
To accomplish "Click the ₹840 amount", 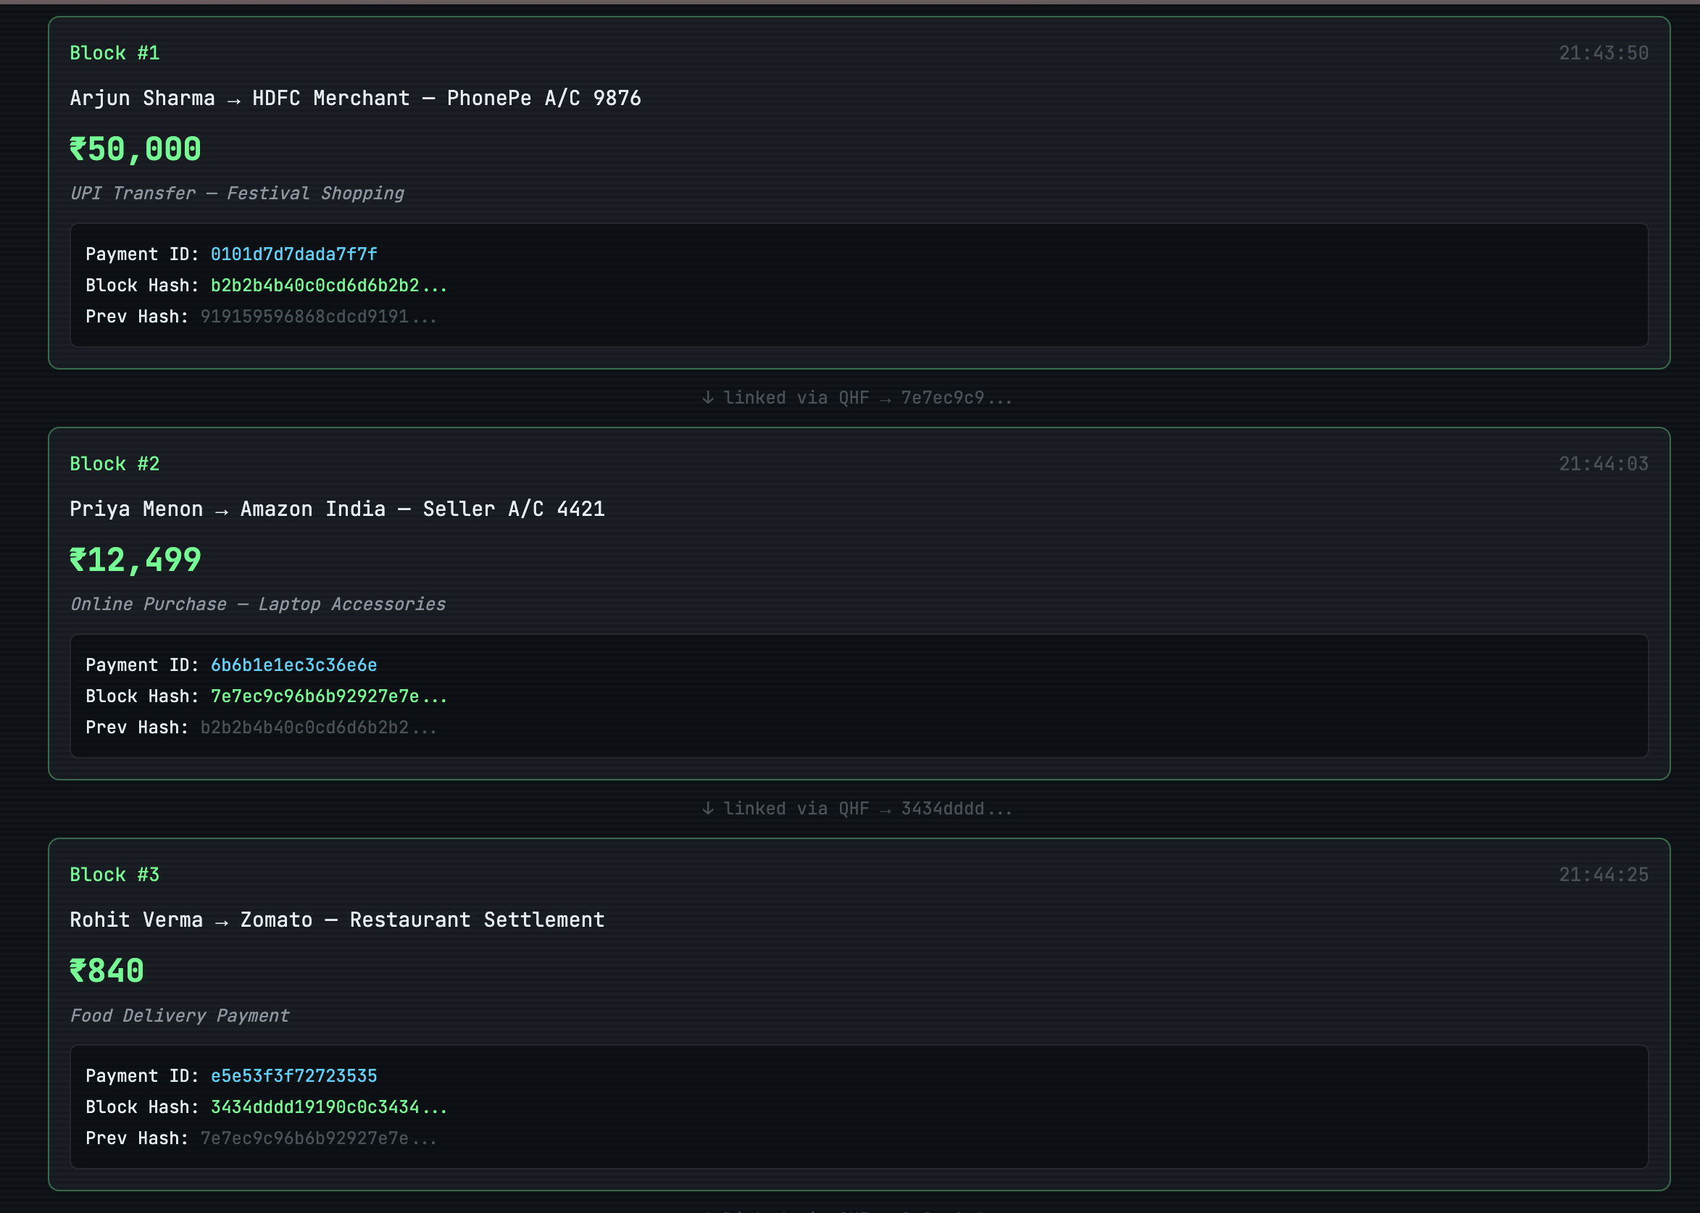I will point(107,971).
